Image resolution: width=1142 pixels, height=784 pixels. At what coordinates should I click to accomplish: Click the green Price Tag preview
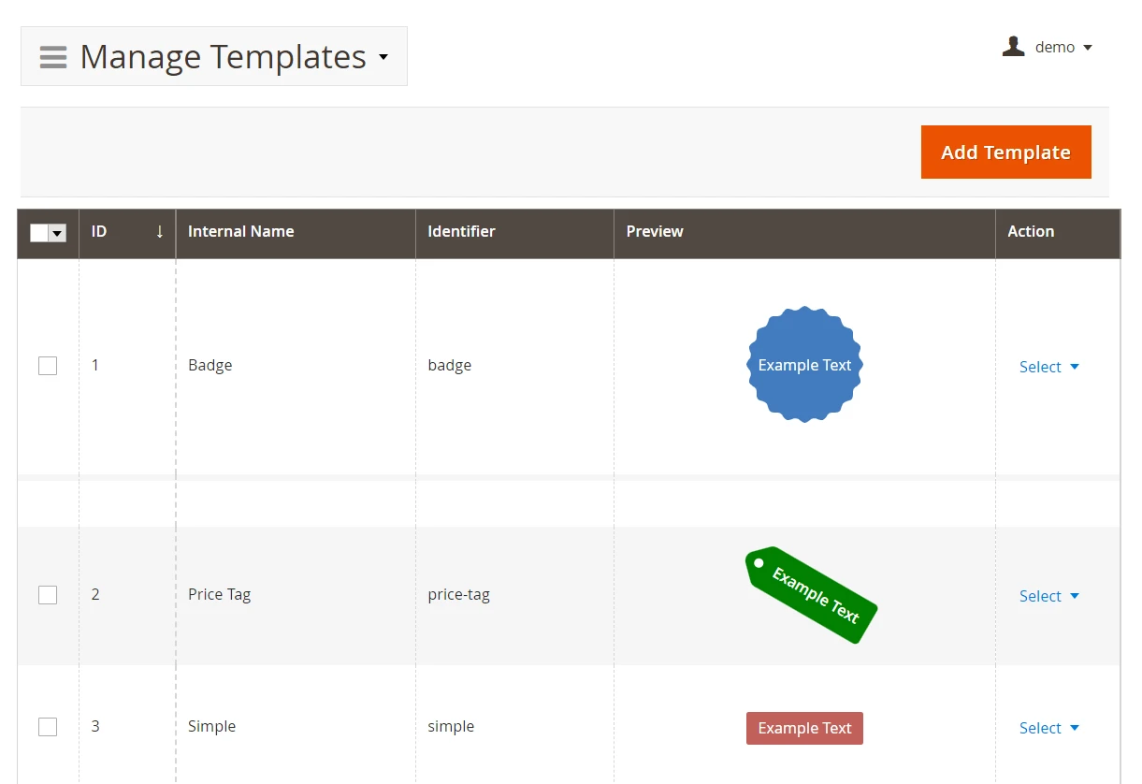[x=811, y=595]
